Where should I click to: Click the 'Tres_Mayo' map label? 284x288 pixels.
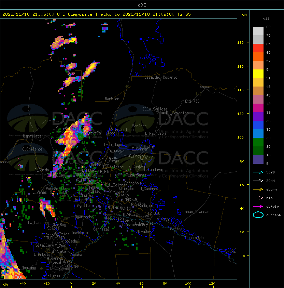coord(113,145)
